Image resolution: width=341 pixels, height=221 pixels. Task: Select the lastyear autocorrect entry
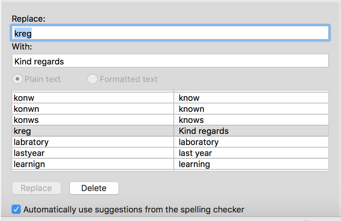[x=29, y=153]
